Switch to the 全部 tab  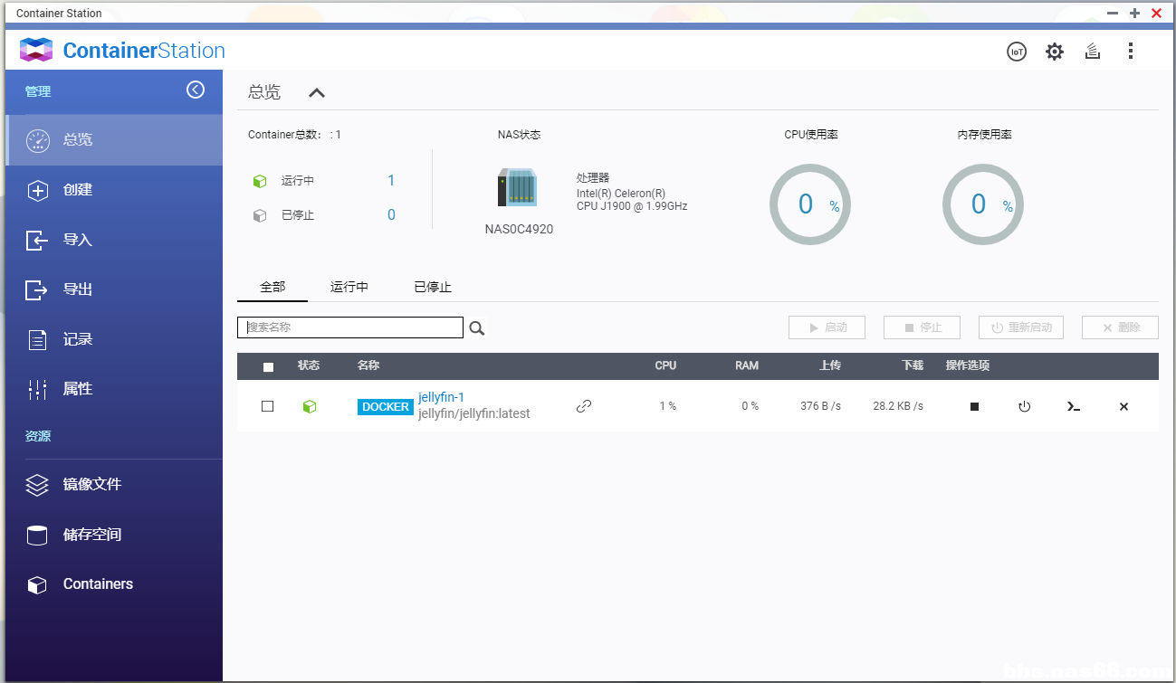(272, 287)
